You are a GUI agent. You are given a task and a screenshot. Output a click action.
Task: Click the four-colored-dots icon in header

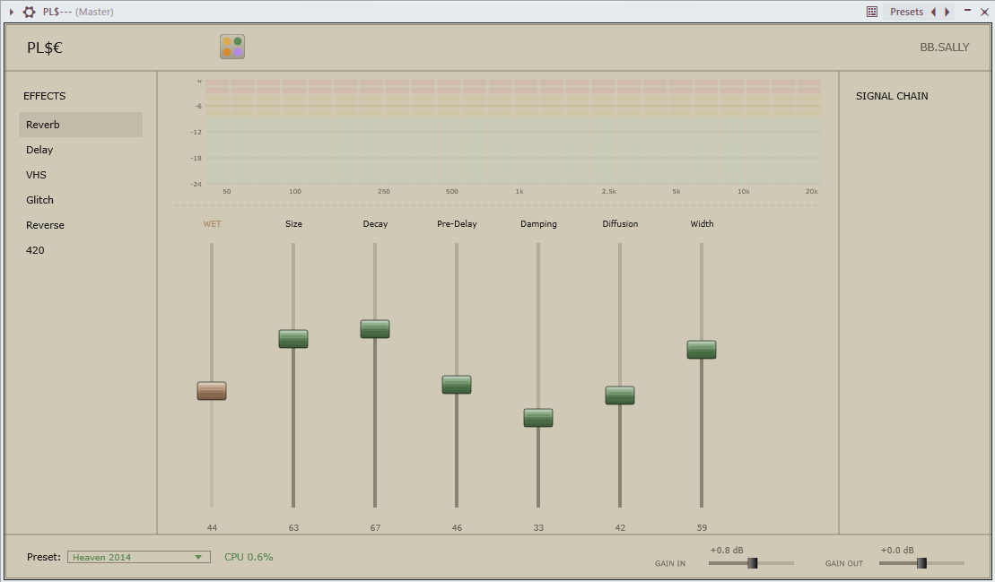click(x=232, y=47)
